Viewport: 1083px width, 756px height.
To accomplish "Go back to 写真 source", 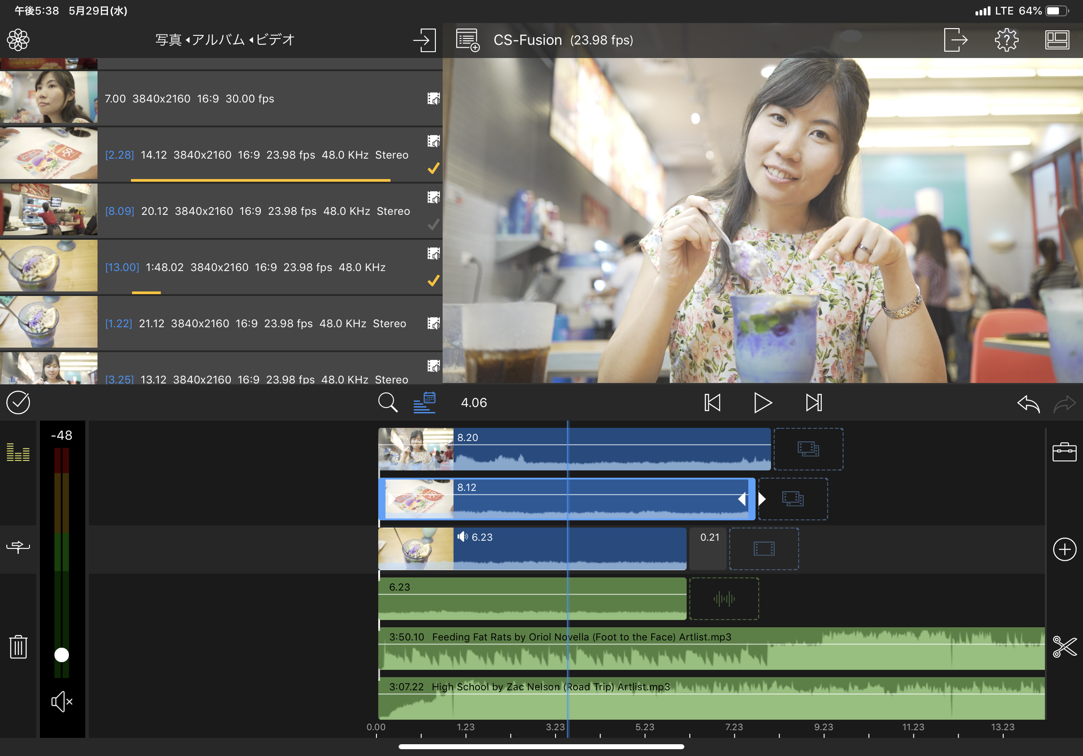I will (168, 40).
